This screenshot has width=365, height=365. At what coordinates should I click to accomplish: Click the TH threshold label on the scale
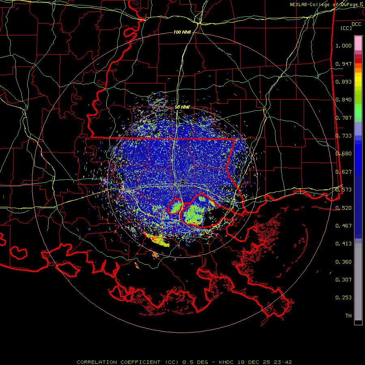coord(348,316)
